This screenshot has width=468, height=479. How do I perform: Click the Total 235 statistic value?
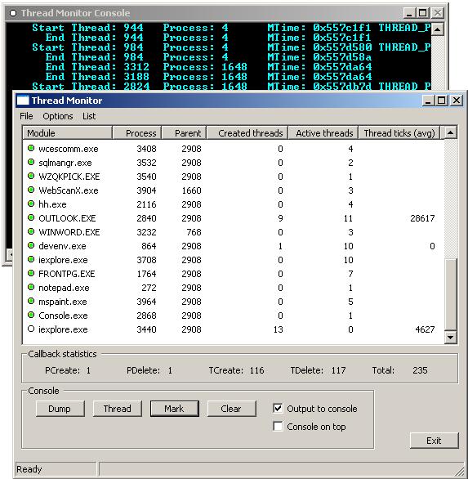tap(420, 370)
